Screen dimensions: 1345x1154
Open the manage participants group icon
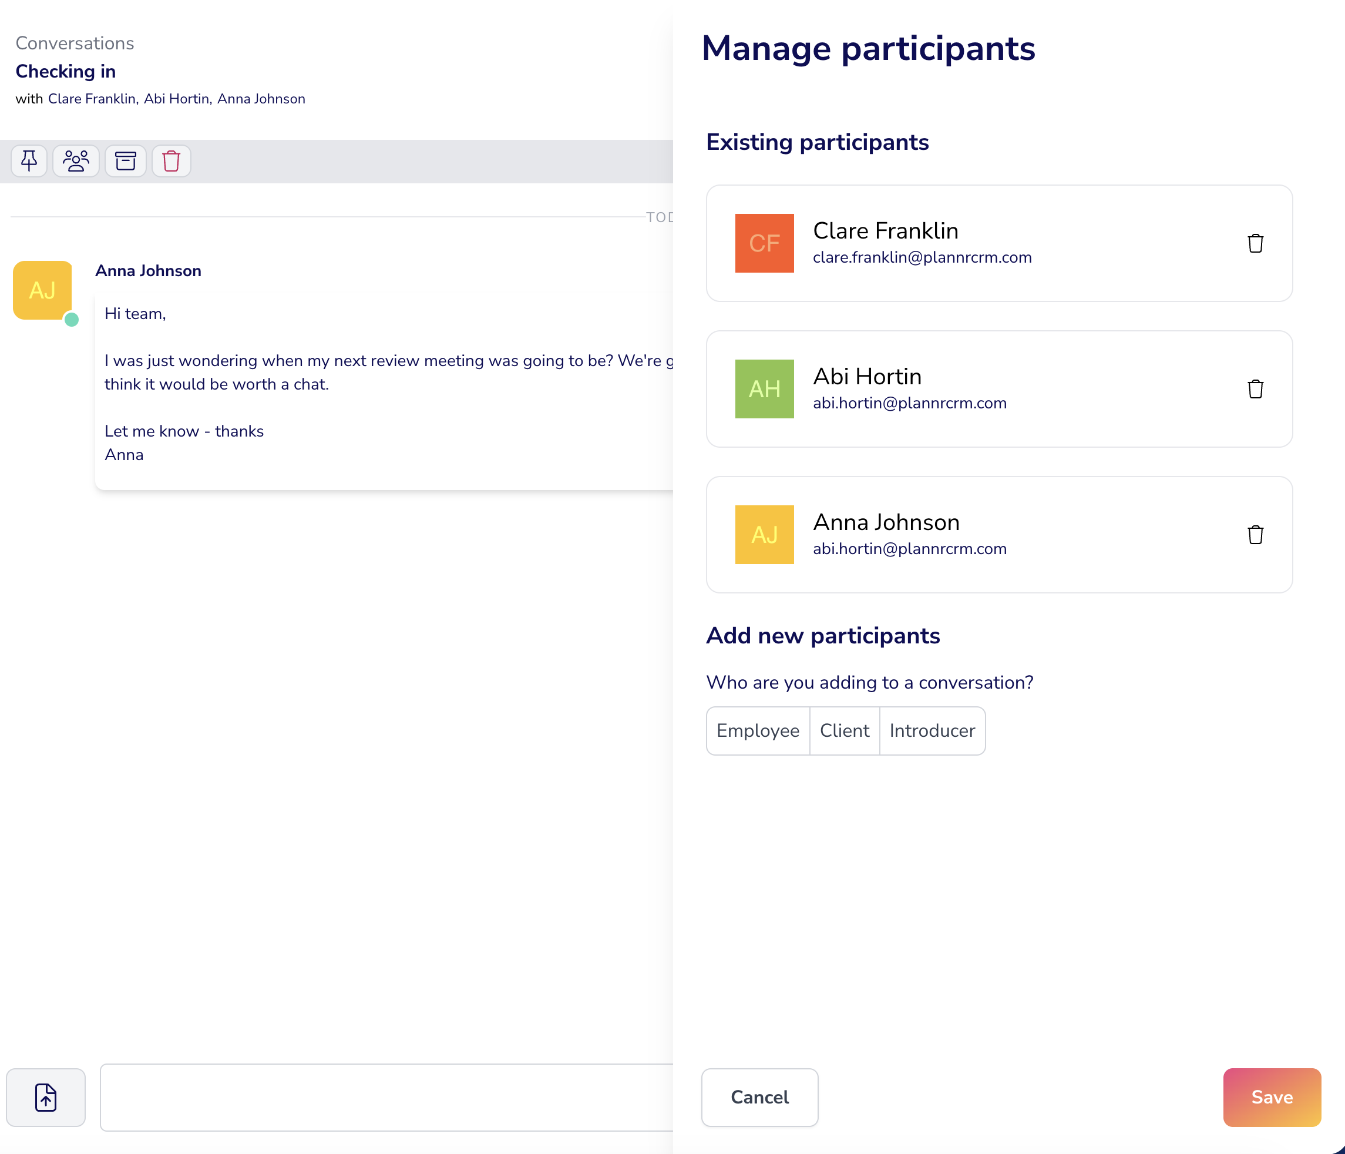(x=76, y=160)
